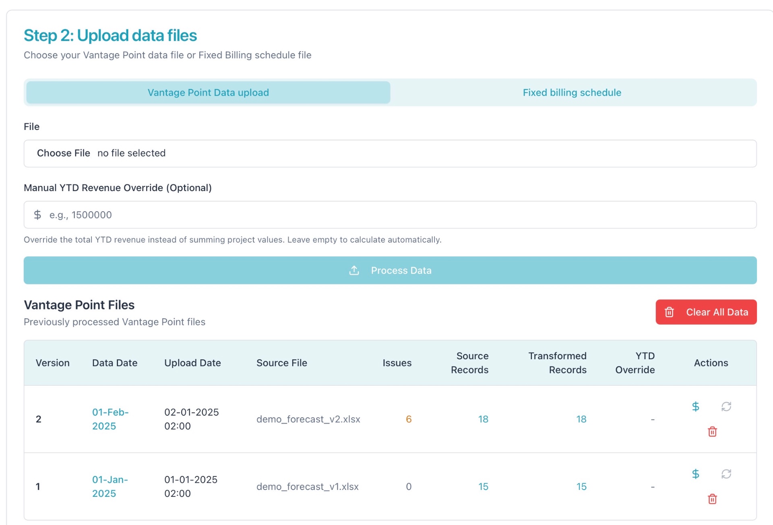Image resolution: width=773 pixels, height=525 pixels.
Task: Click the issues count 6 for version 2
Action: [409, 419]
